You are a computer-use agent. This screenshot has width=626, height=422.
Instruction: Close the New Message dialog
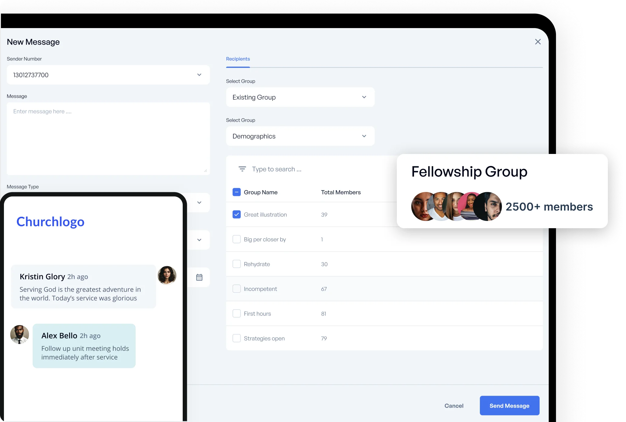tap(538, 42)
